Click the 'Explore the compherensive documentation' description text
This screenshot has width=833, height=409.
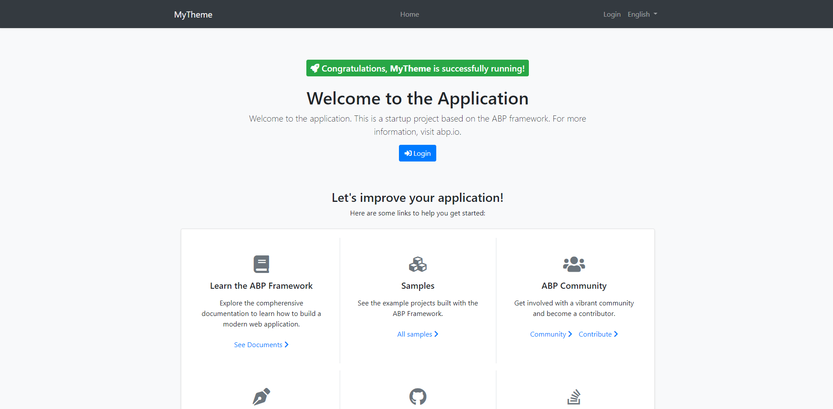261,314
